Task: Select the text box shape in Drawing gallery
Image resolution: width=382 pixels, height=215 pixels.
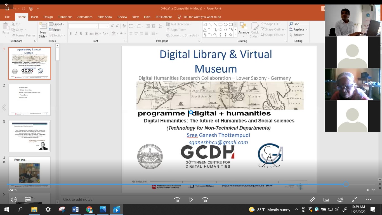Action: click(x=205, y=24)
